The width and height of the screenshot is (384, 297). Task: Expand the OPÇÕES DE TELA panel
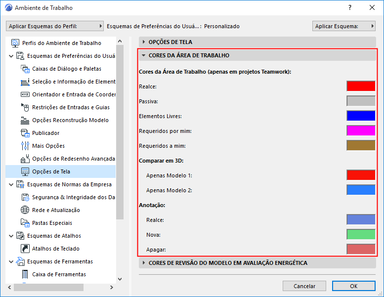(x=257, y=42)
